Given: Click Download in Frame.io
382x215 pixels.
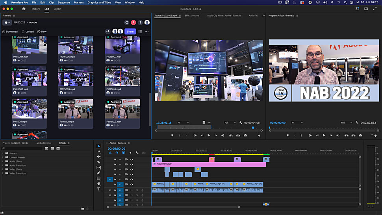Looking at the screenshot, I should click(x=10, y=32).
